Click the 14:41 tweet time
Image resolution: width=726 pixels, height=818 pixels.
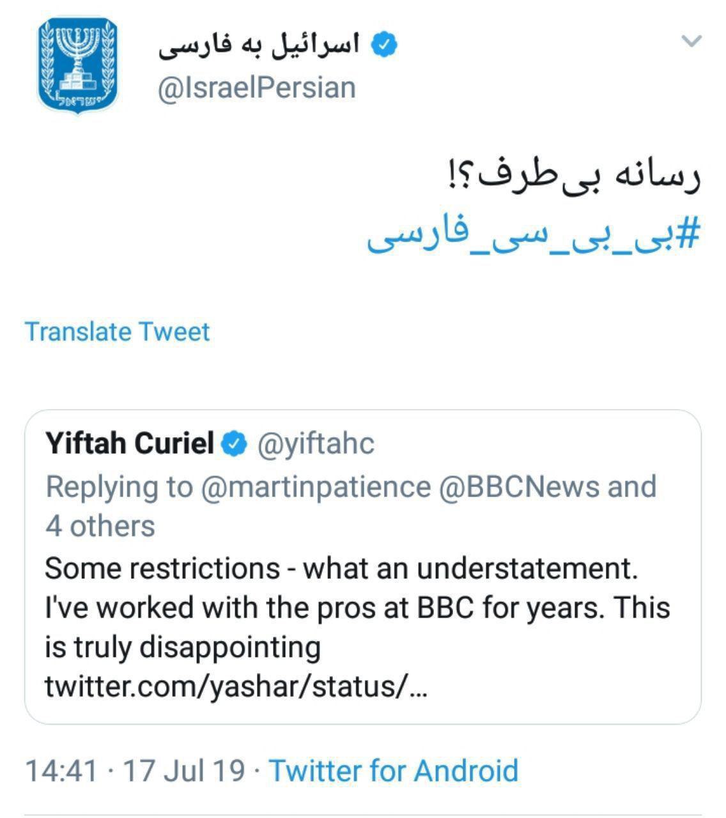click(61, 771)
